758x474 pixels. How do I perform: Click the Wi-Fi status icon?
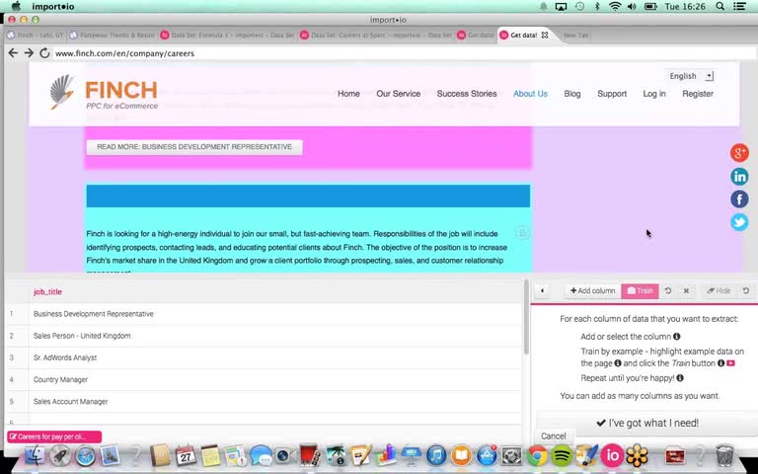coord(615,6)
